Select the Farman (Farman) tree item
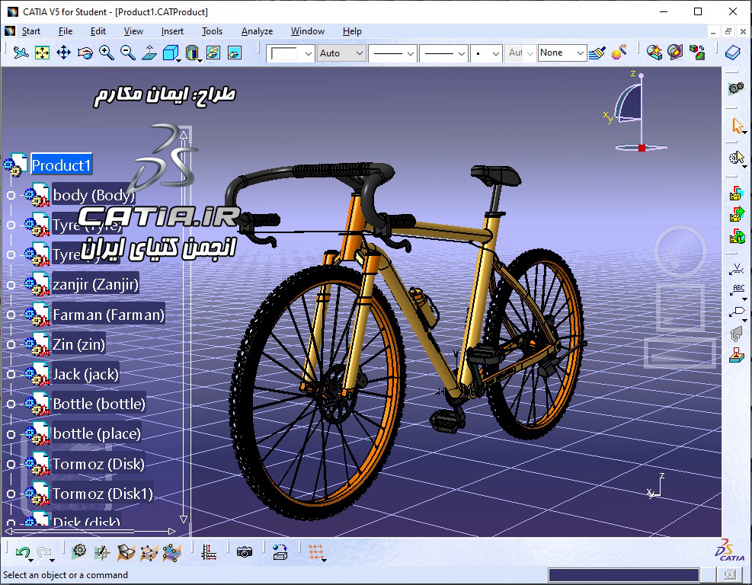 pos(108,315)
